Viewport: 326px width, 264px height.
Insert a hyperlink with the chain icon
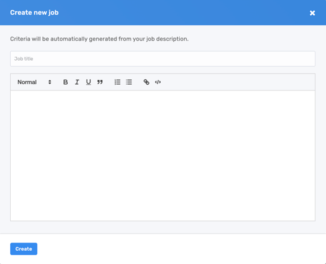point(146,82)
